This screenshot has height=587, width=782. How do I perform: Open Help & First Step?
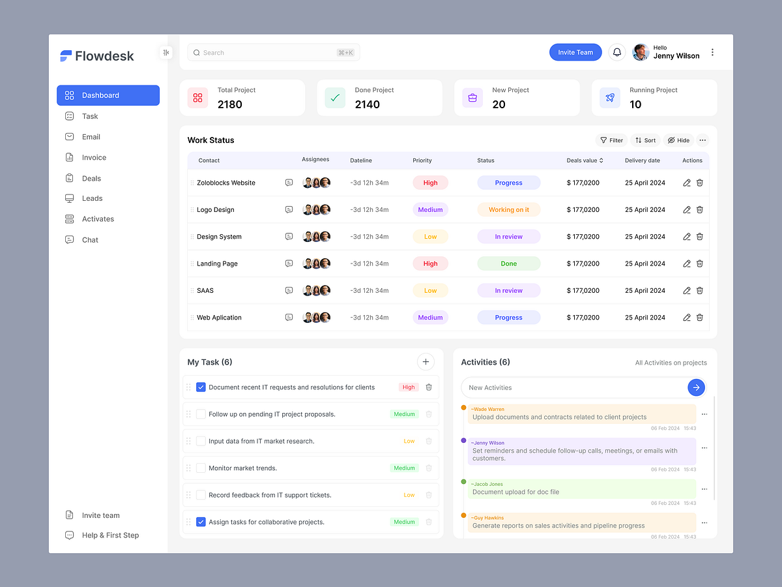pos(102,535)
